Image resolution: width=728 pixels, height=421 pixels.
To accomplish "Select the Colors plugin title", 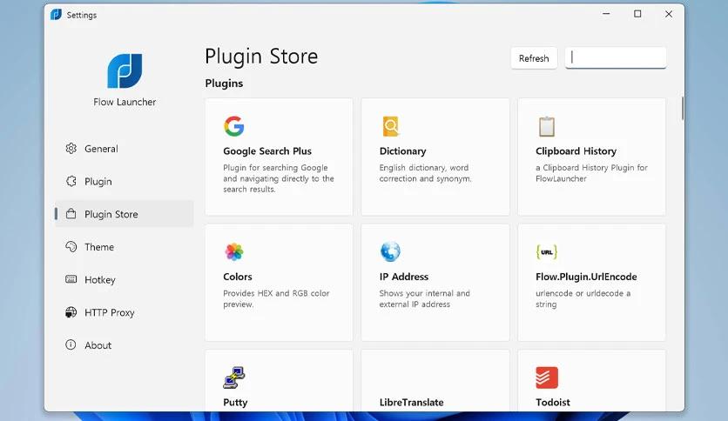I will (238, 277).
